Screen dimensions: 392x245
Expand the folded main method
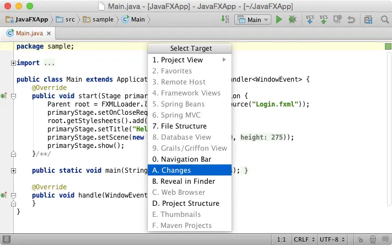(13, 171)
